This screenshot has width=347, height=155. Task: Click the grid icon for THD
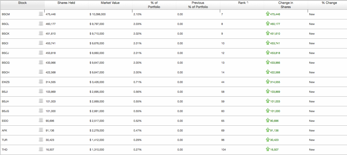41,149
